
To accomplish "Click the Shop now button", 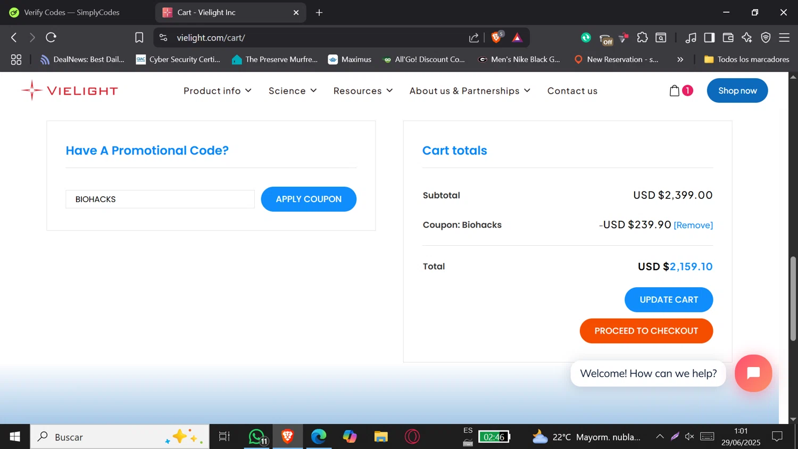I will click(737, 90).
